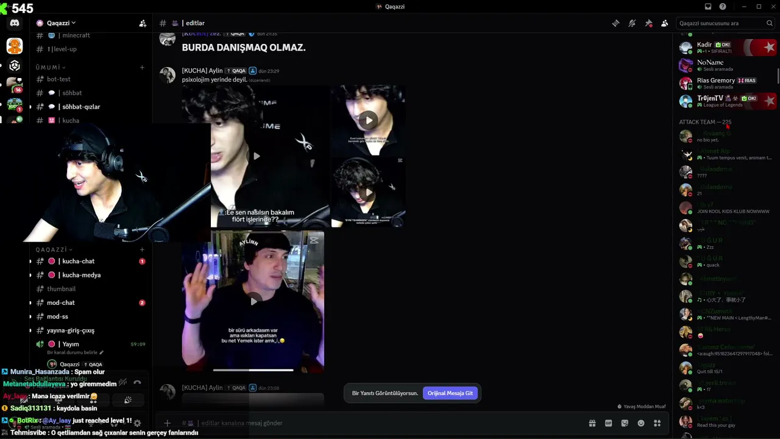The height and width of the screenshot is (439, 780).
Task: Open member with status 'quack'
Action: point(727,261)
